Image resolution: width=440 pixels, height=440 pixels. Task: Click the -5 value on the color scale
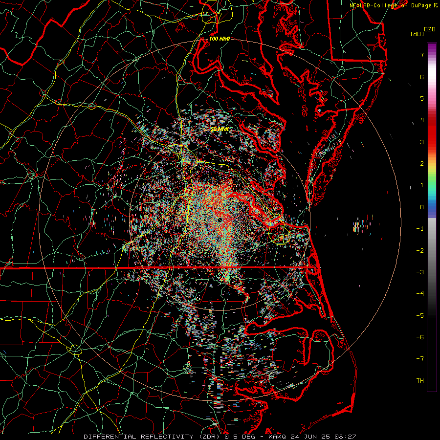point(420,316)
